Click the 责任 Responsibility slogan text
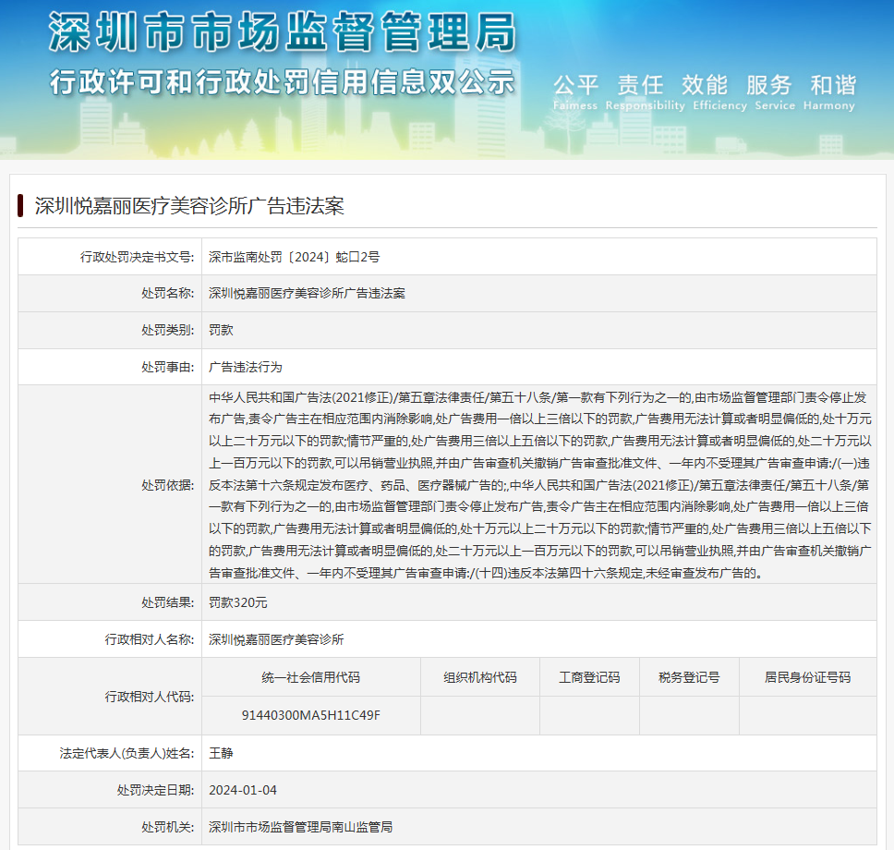The width and height of the screenshot is (894, 850). [645, 92]
